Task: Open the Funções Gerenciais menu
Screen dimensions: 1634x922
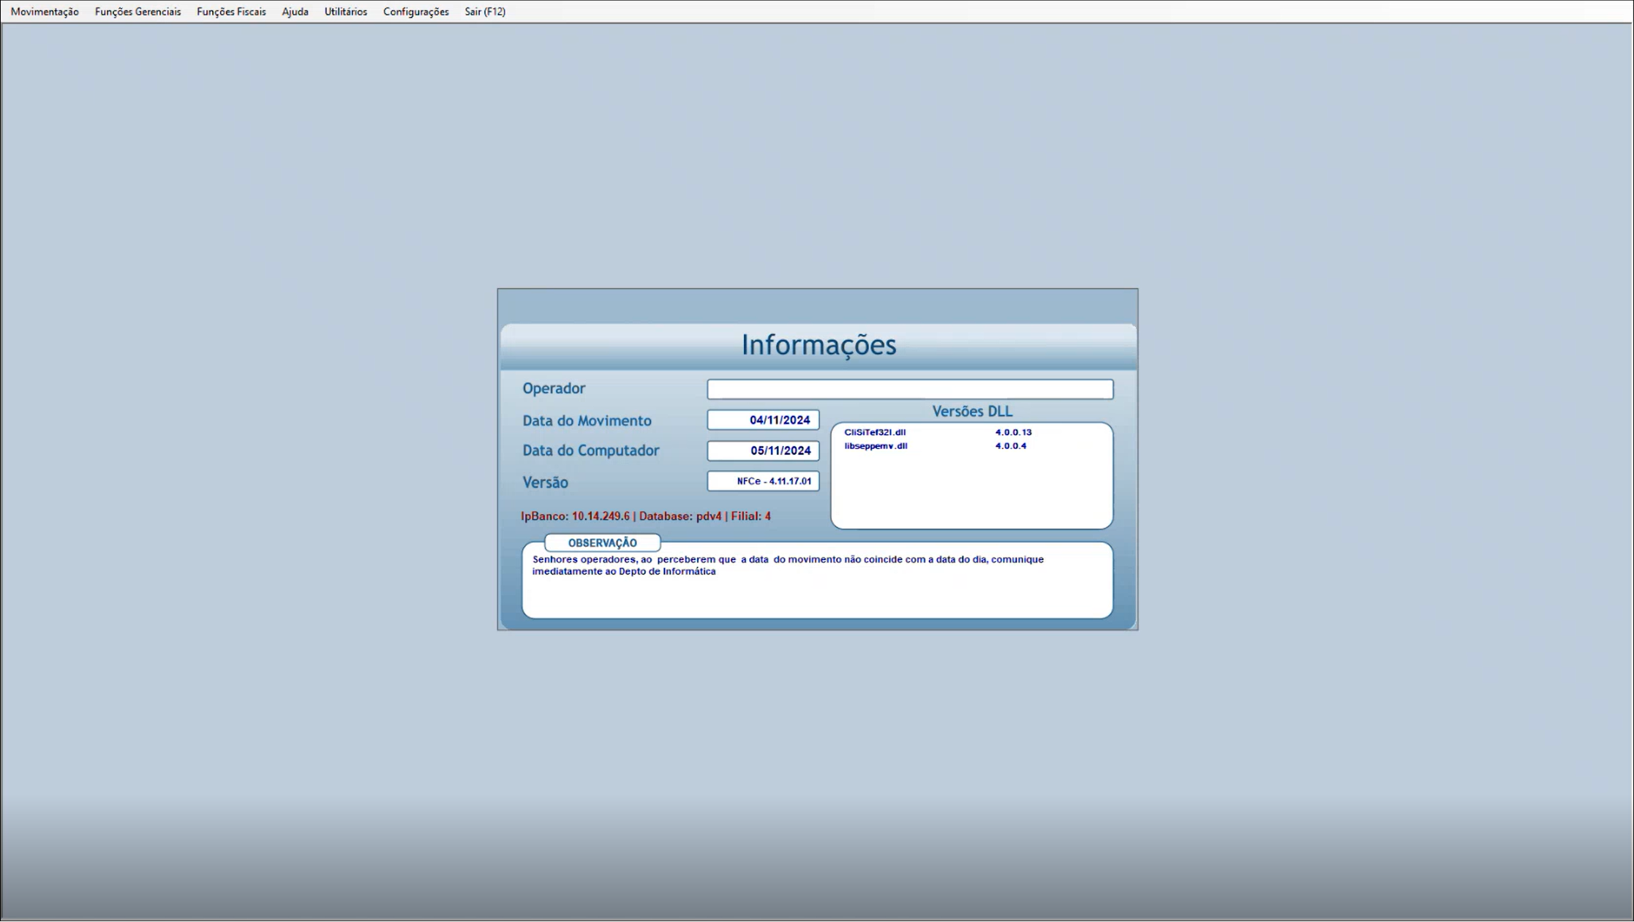Action: click(138, 12)
